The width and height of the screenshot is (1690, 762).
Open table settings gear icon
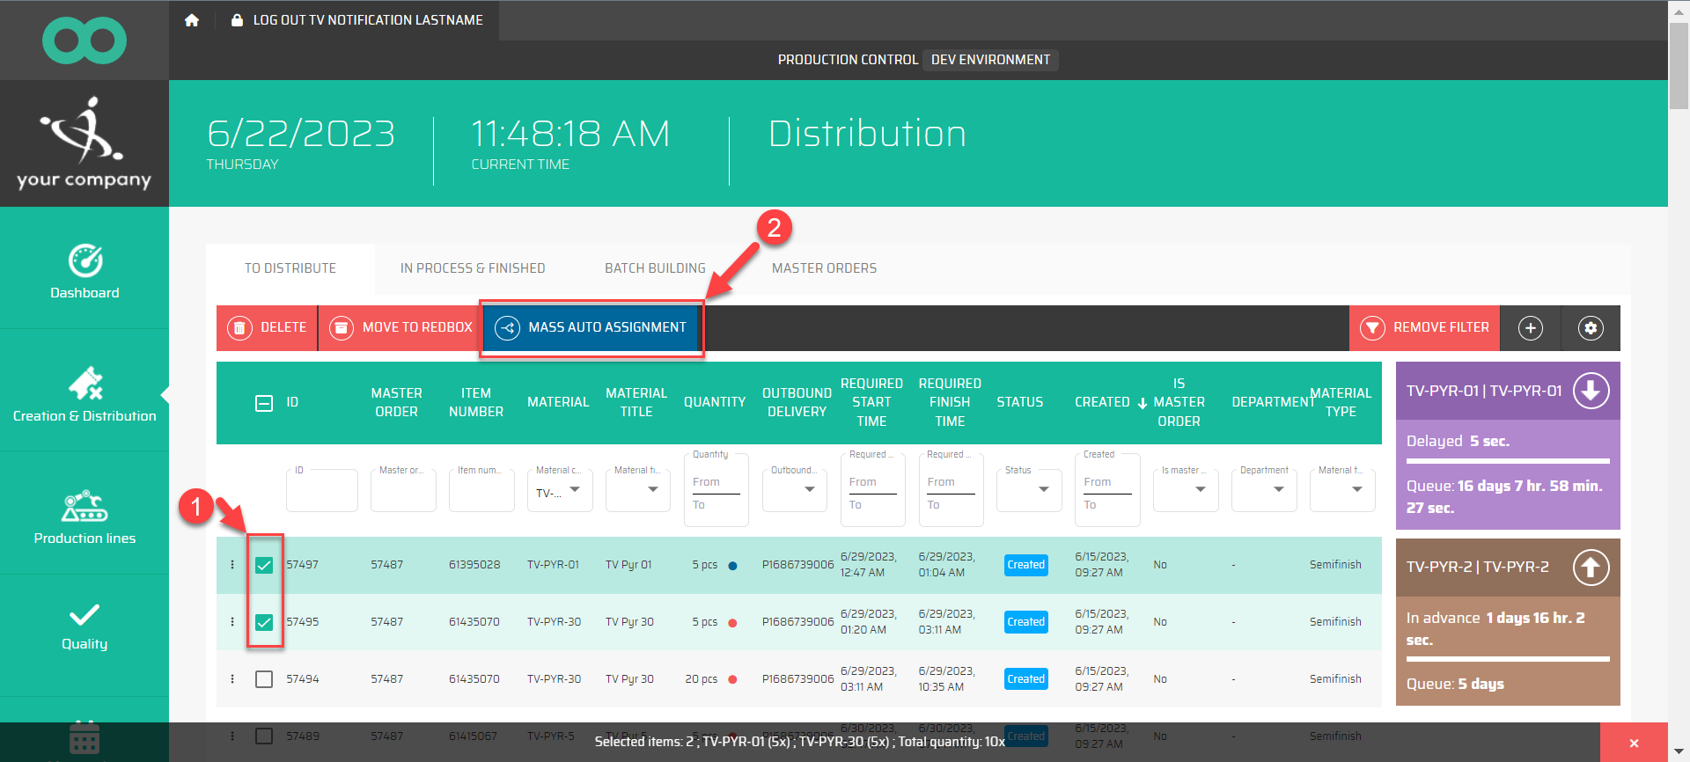(1590, 328)
